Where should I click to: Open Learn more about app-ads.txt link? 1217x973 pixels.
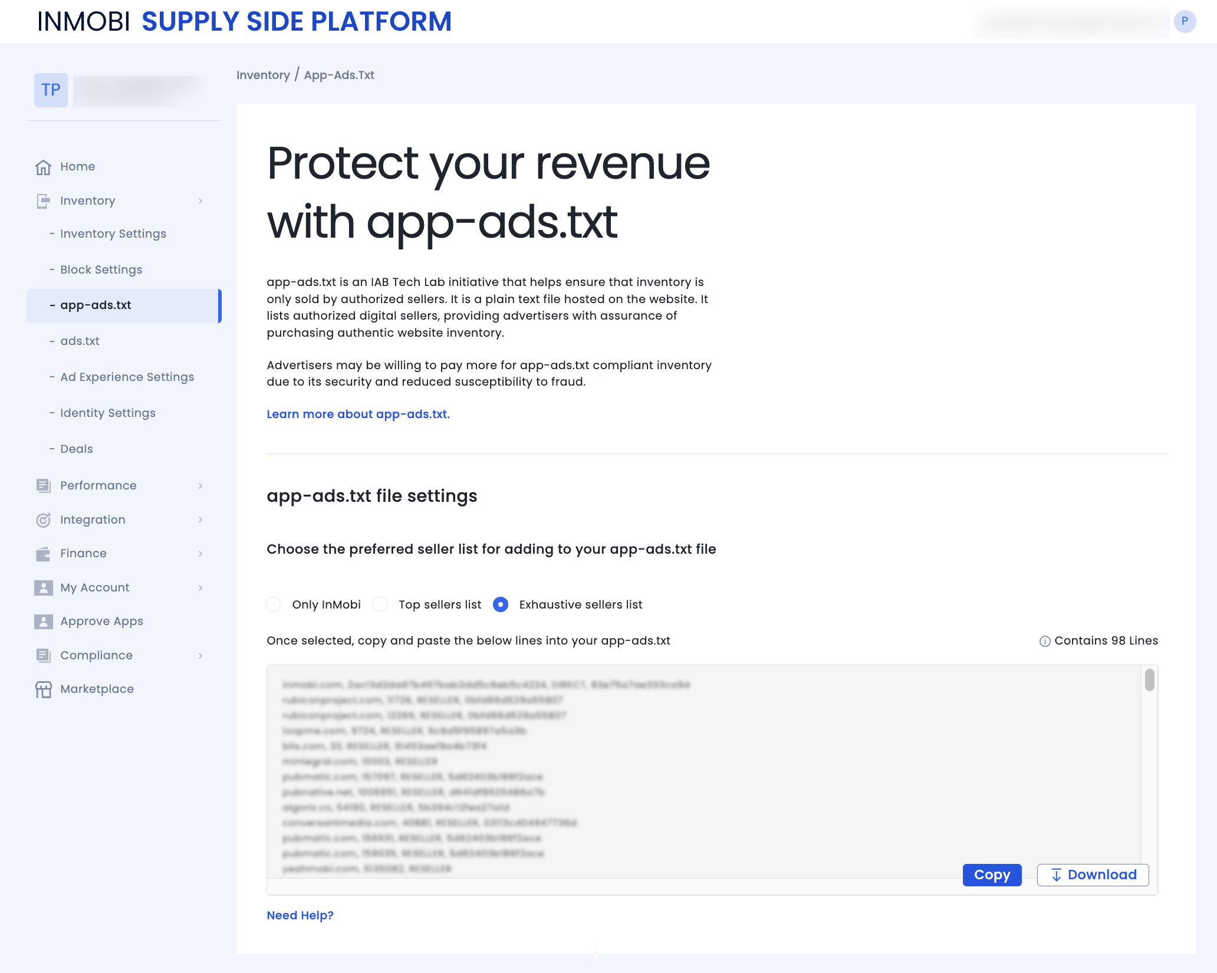pos(358,415)
